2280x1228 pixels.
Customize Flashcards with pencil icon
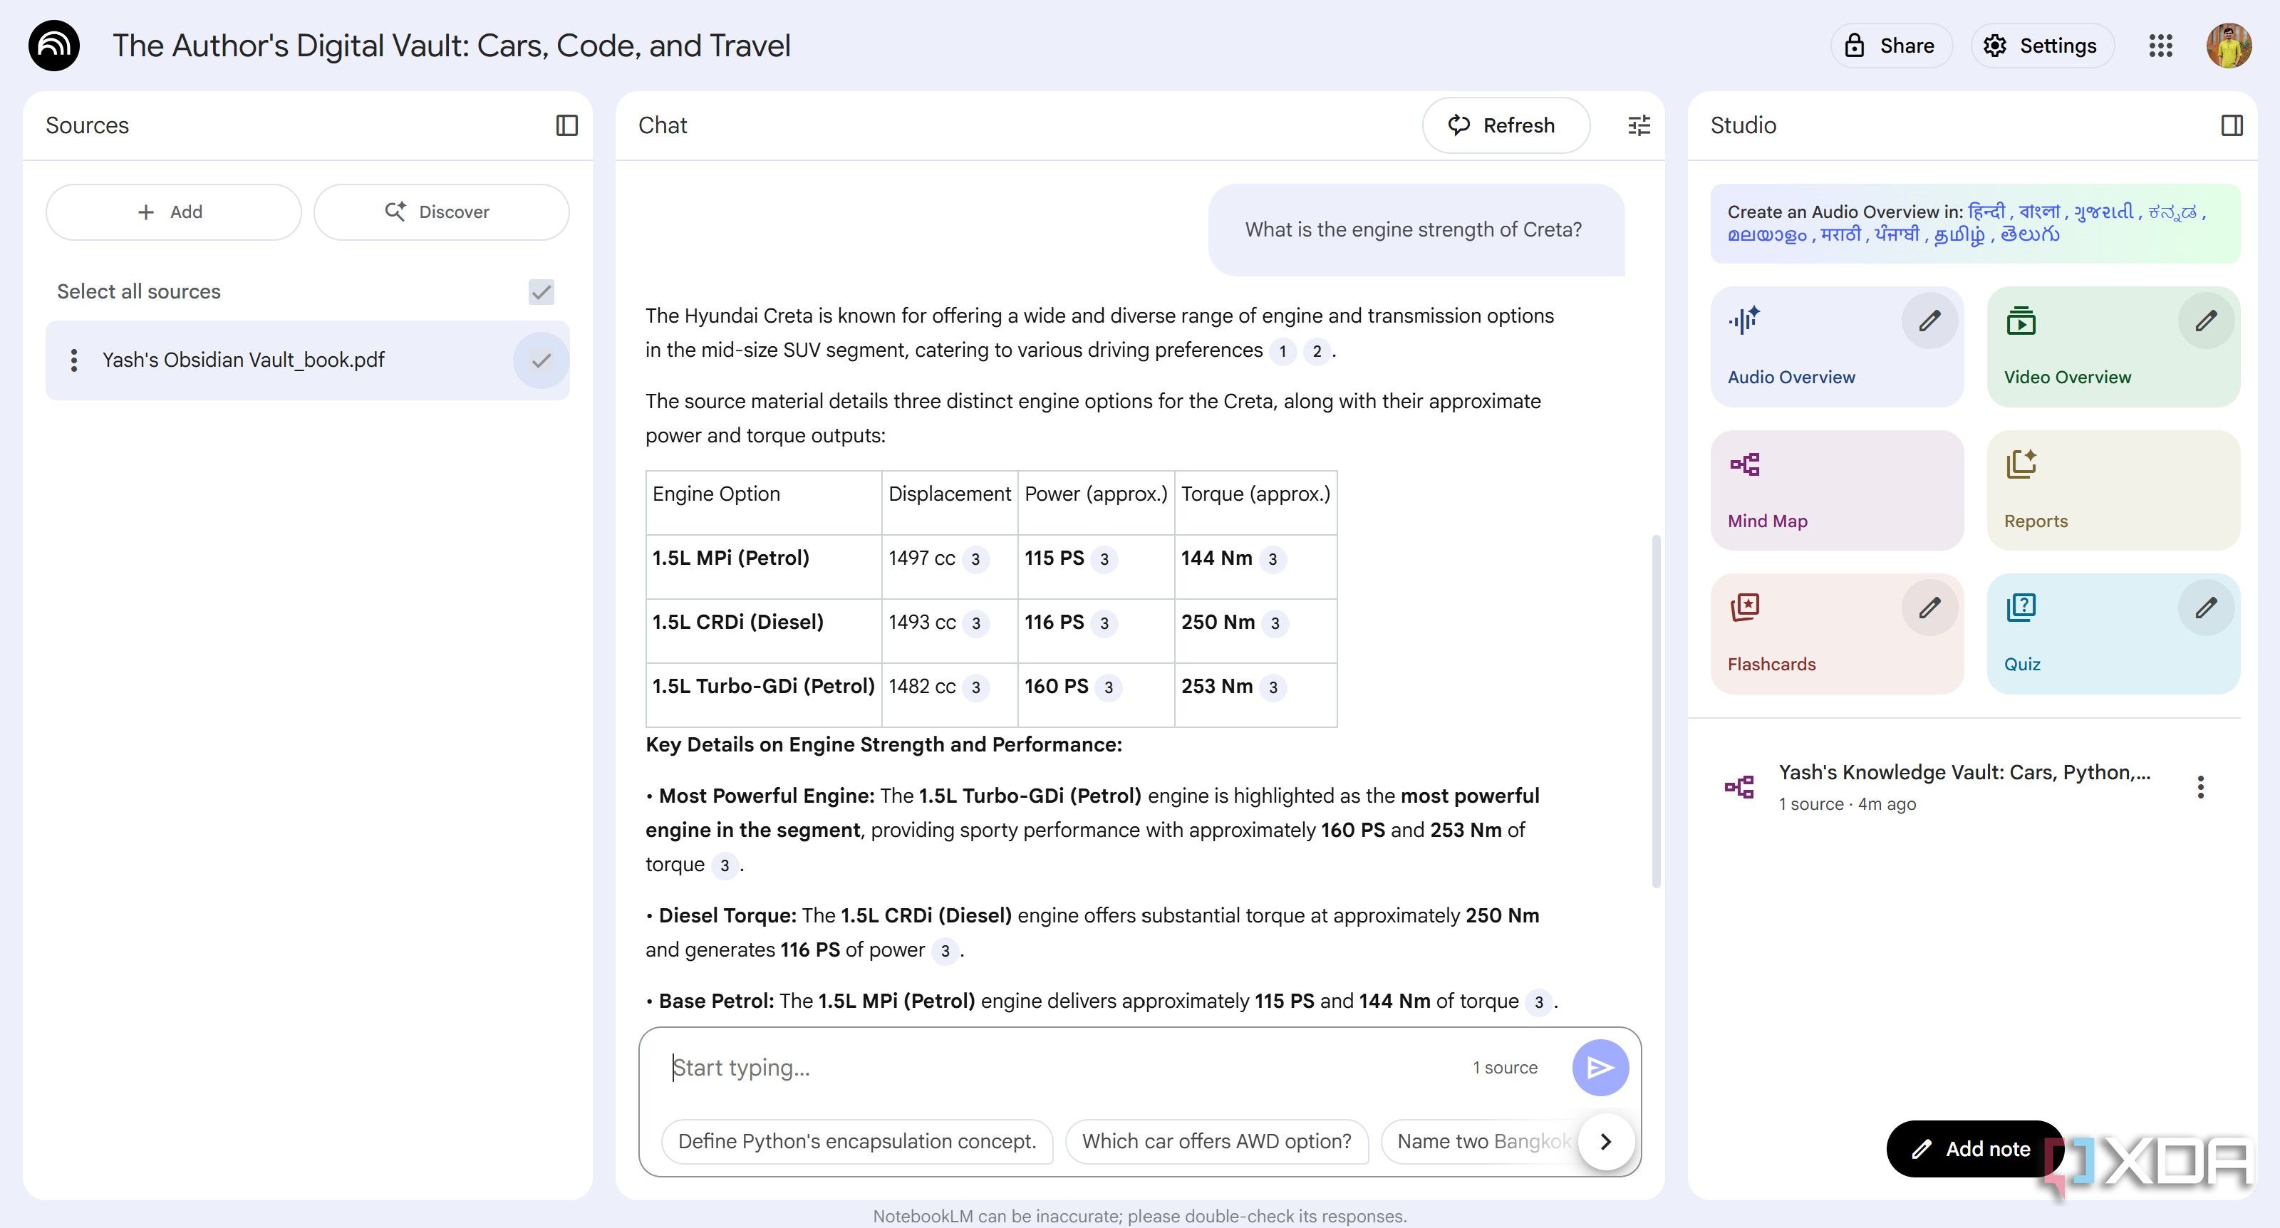click(x=1929, y=607)
